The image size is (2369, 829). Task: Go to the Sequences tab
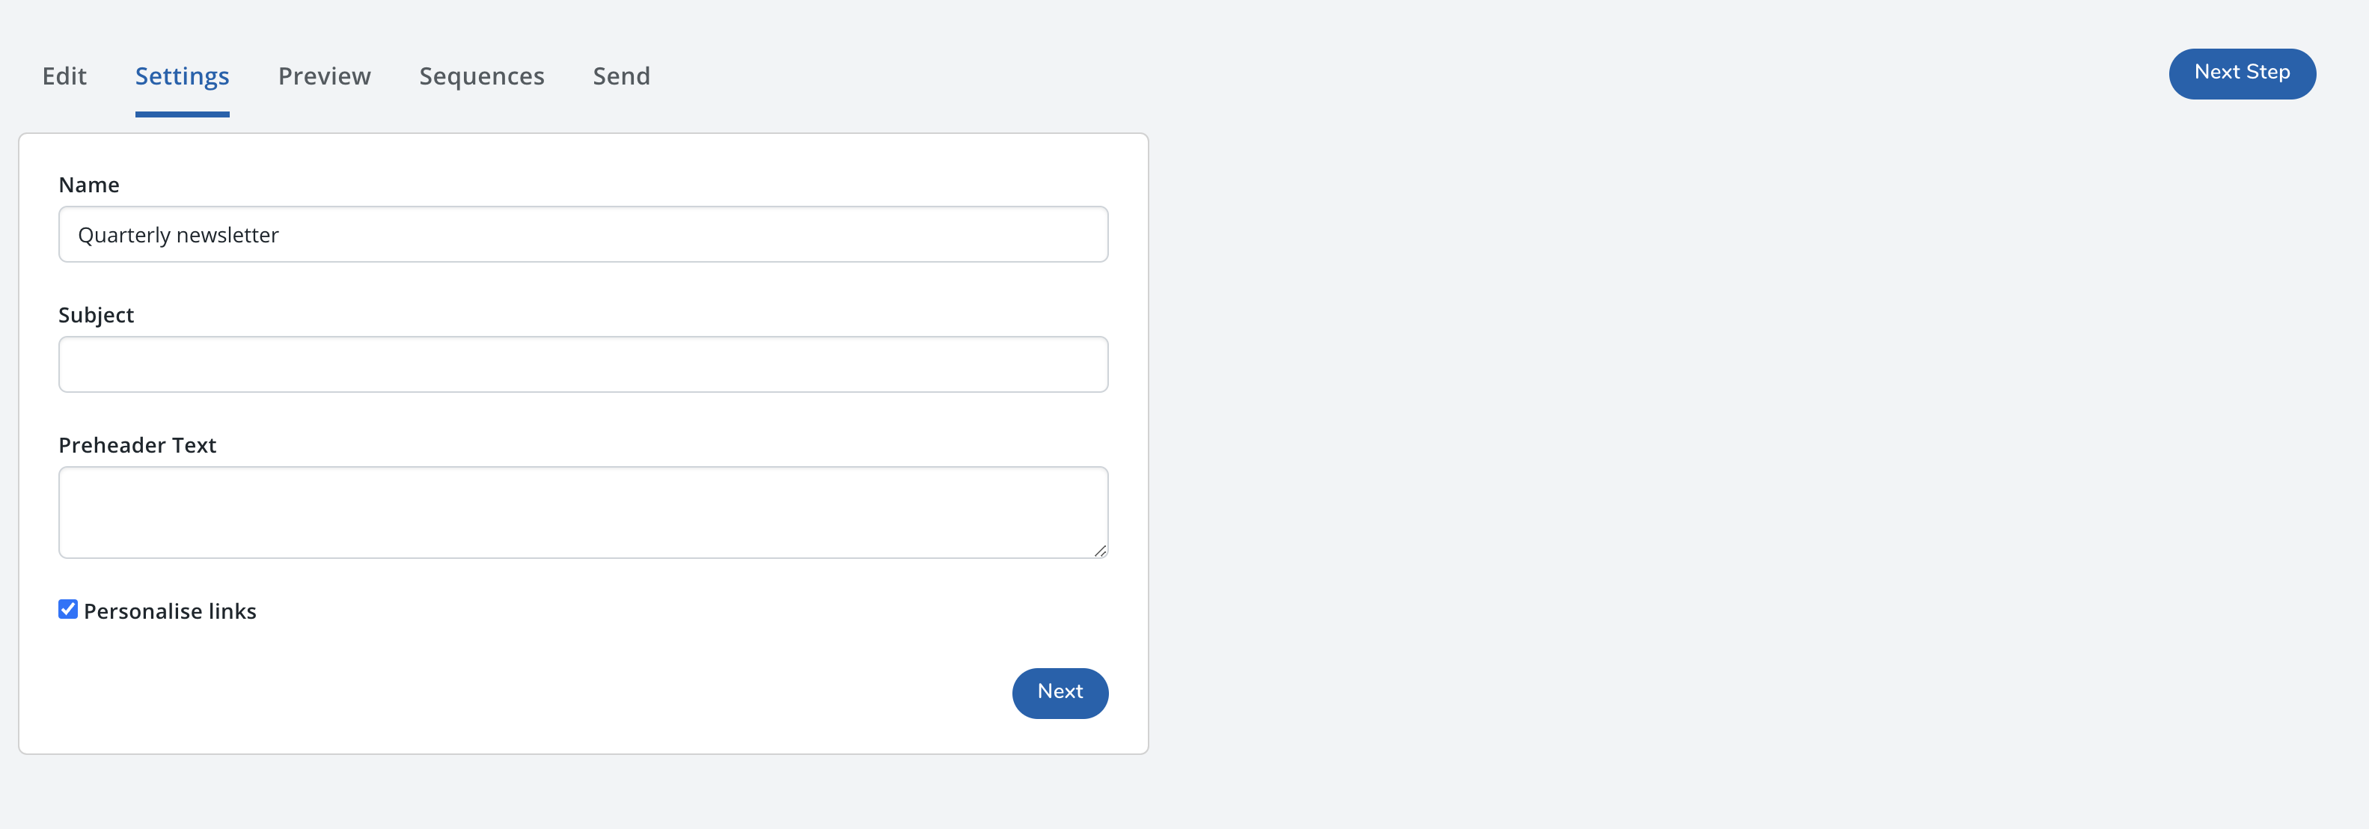coord(482,76)
